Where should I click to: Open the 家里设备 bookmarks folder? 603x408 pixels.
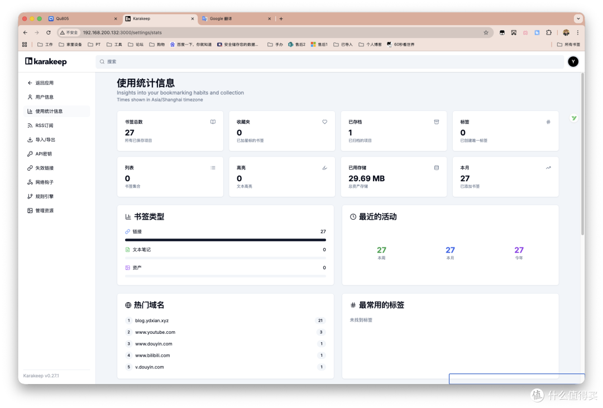point(70,45)
